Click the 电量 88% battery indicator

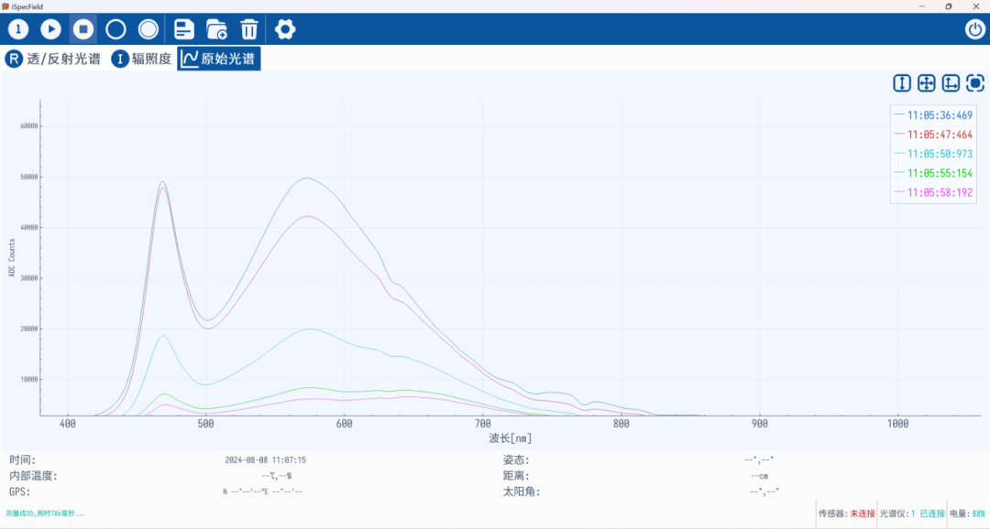point(967,513)
